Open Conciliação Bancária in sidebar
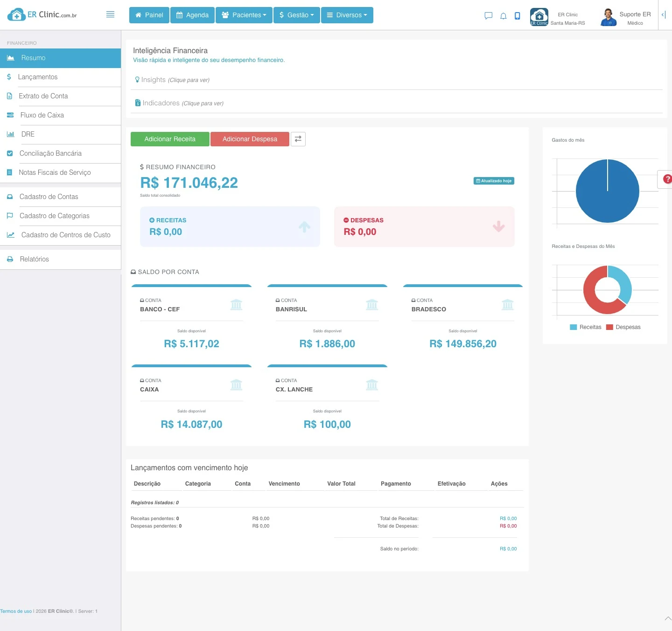Screen dimensions: 672x631 [61, 153]
